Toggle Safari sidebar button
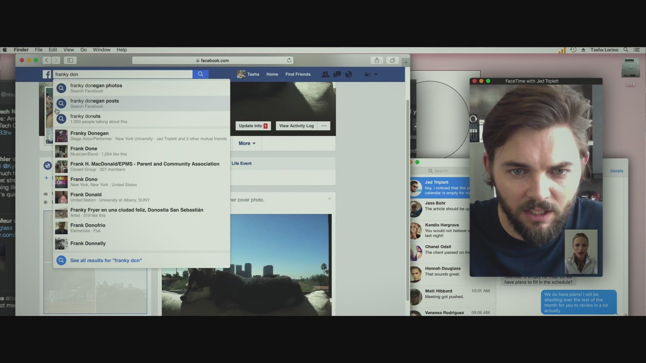Image resolution: width=646 pixels, height=363 pixels. click(70, 60)
